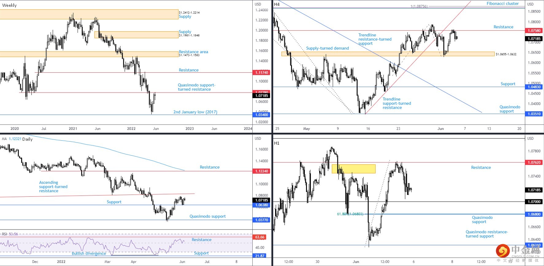Click the RSI 53.56 indicator label
The width and height of the screenshot is (544, 266).
pyautogui.click(x=10, y=234)
